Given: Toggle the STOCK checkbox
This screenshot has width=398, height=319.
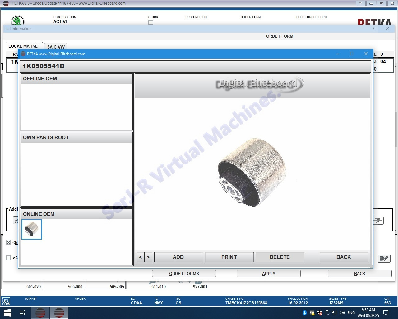Looking at the screenshot, I should tap(151, 22).
